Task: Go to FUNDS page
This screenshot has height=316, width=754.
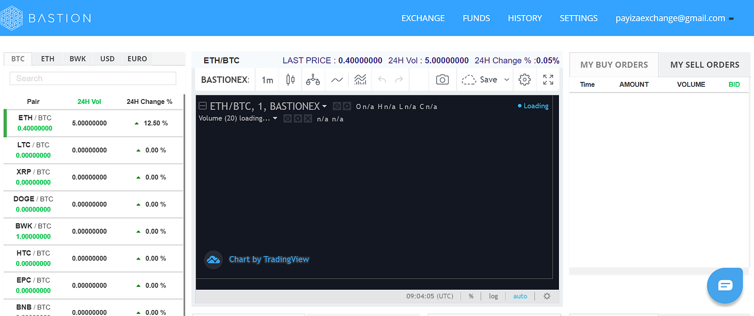Action: (476, 18)
